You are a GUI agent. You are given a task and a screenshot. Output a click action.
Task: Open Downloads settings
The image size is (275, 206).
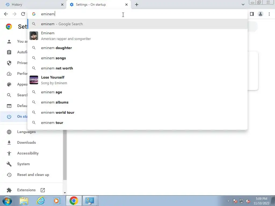tap(27, 142)
